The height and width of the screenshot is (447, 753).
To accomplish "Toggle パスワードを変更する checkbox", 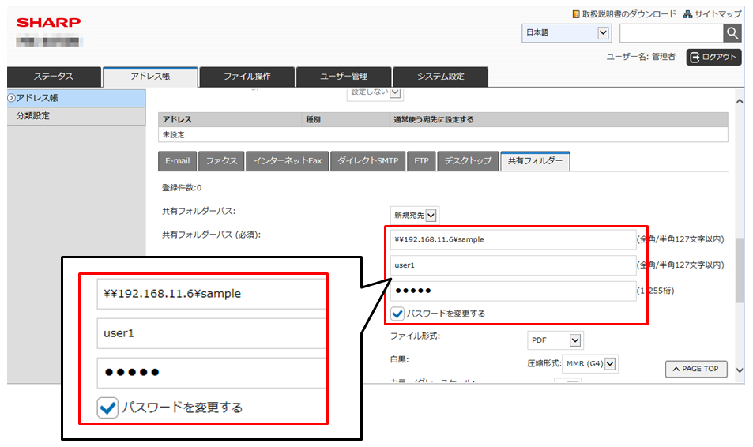I will pyautogui.click(x=397, y=314).
